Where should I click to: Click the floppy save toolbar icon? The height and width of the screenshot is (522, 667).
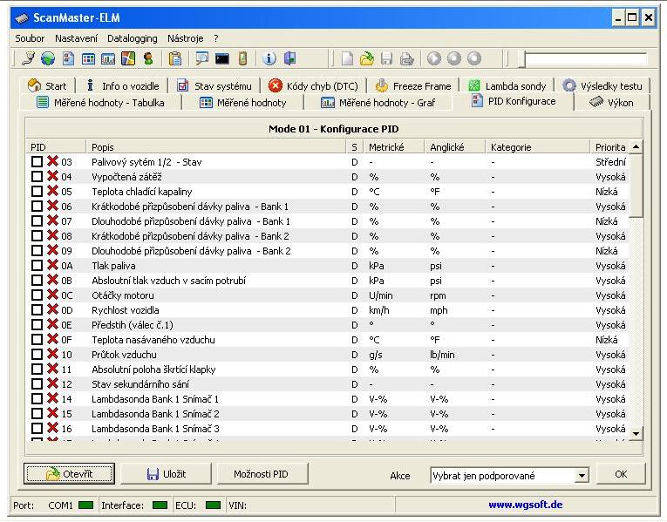point(386,58)
